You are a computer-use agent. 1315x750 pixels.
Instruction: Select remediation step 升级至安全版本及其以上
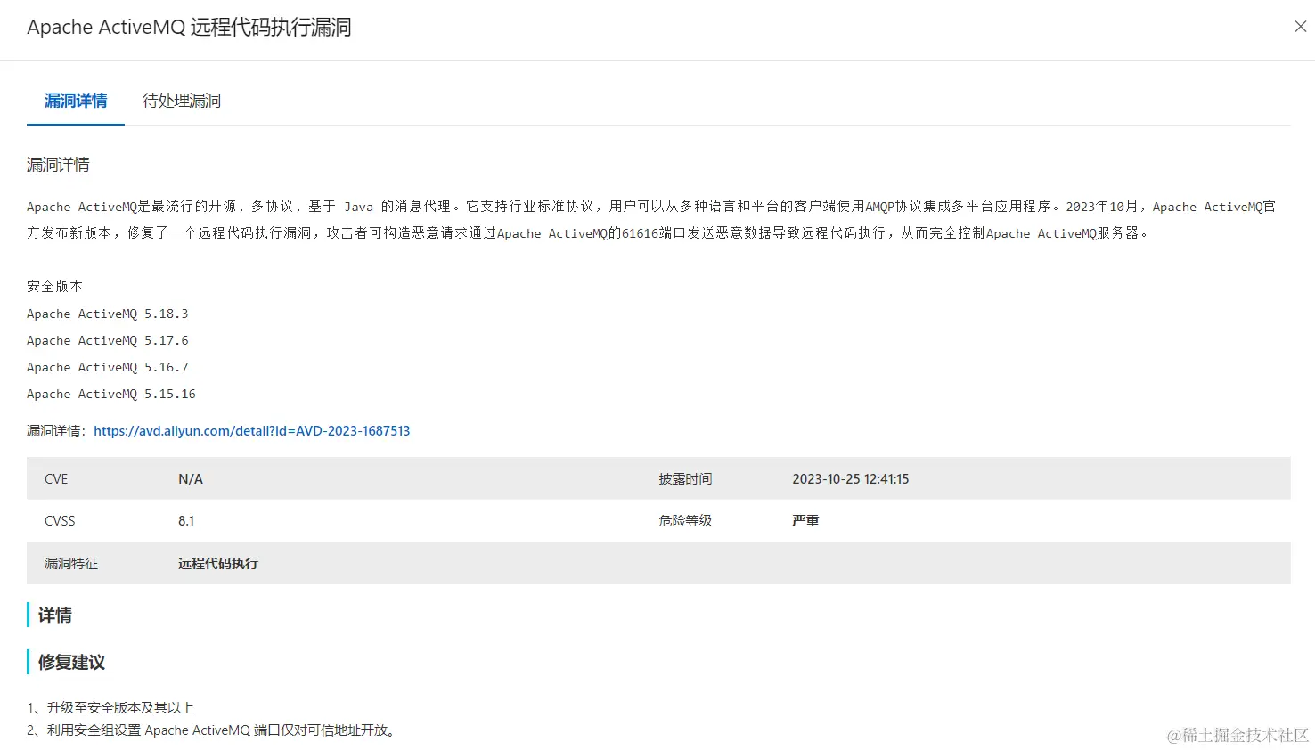[x=110, y=707]
